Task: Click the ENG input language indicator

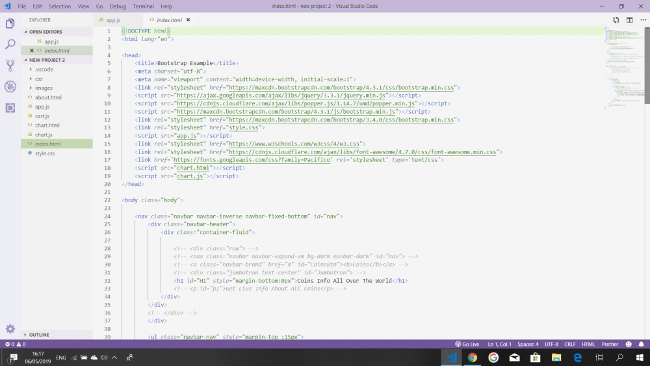Action: 61,358
